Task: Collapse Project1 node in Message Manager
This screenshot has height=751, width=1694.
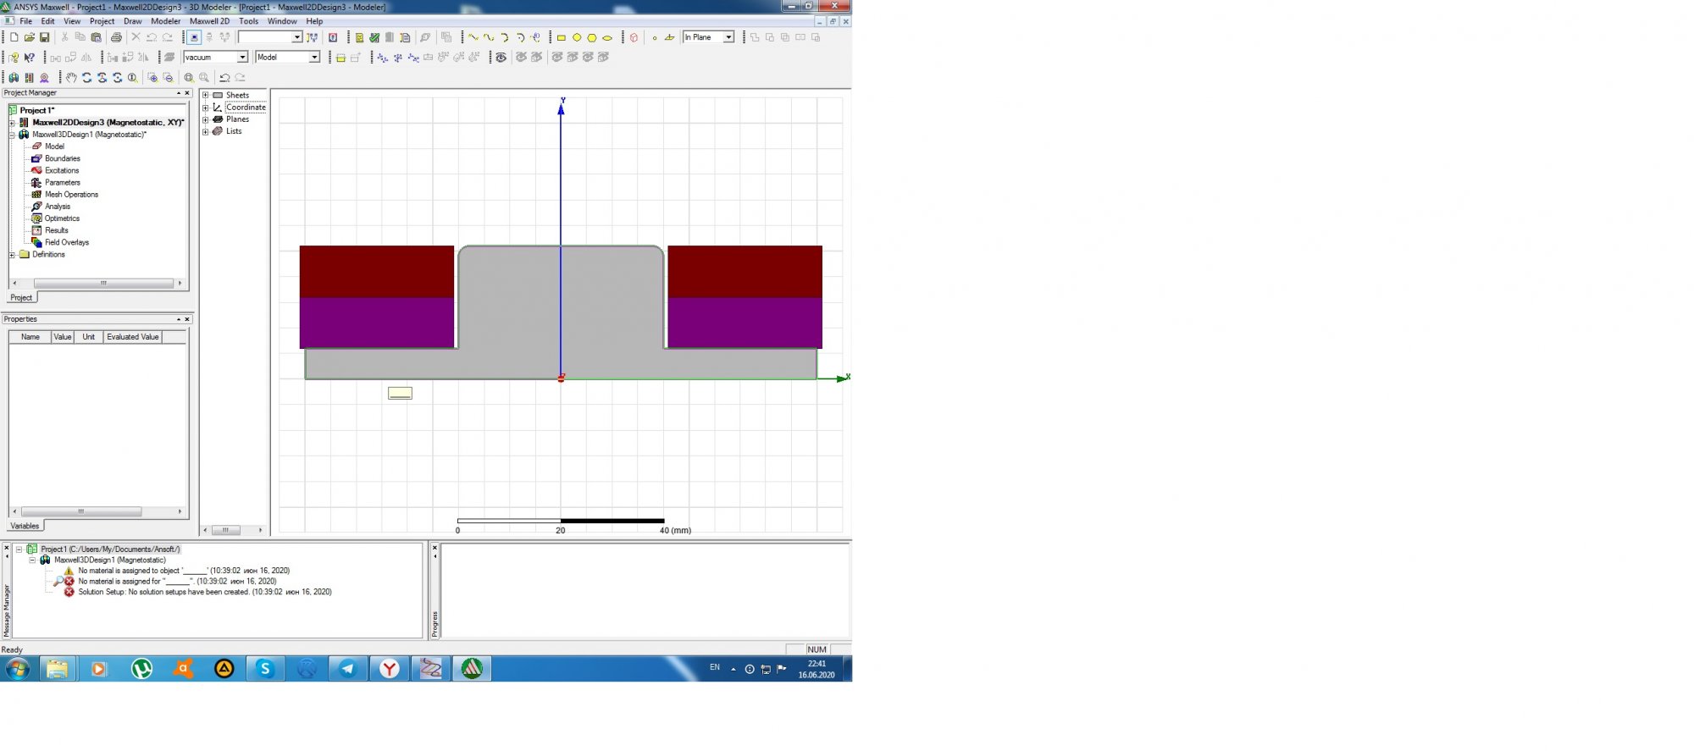Action: point(19,549)
